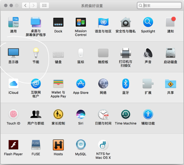Viewport: 184px width, 165px height.
Task: Click the forward navigation arrow
Action: point(33,5)
